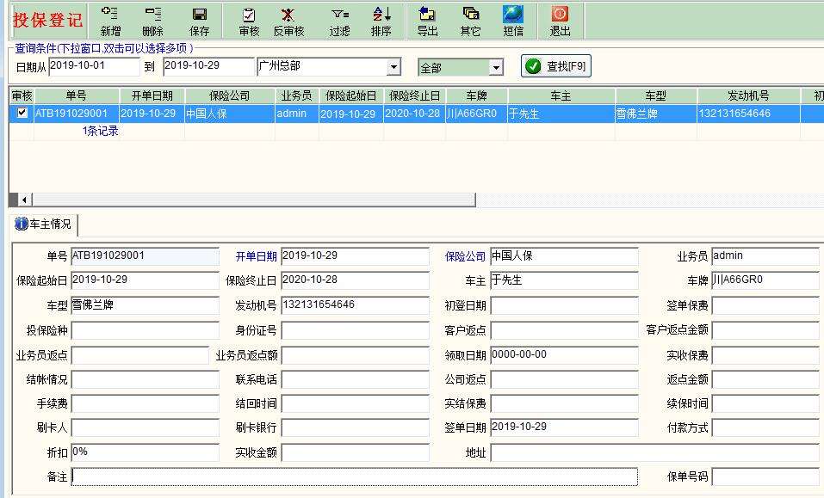Toggle the 审核 checkbox for record ATB191029001
This screenshot has width=824, height=498.
click(22, 113)
